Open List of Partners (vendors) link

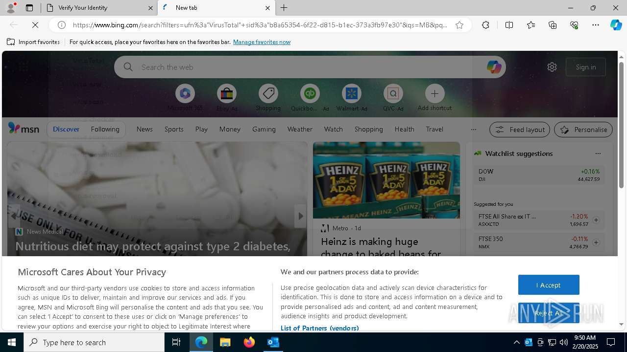pyautogui.click(x=319, y=328)
